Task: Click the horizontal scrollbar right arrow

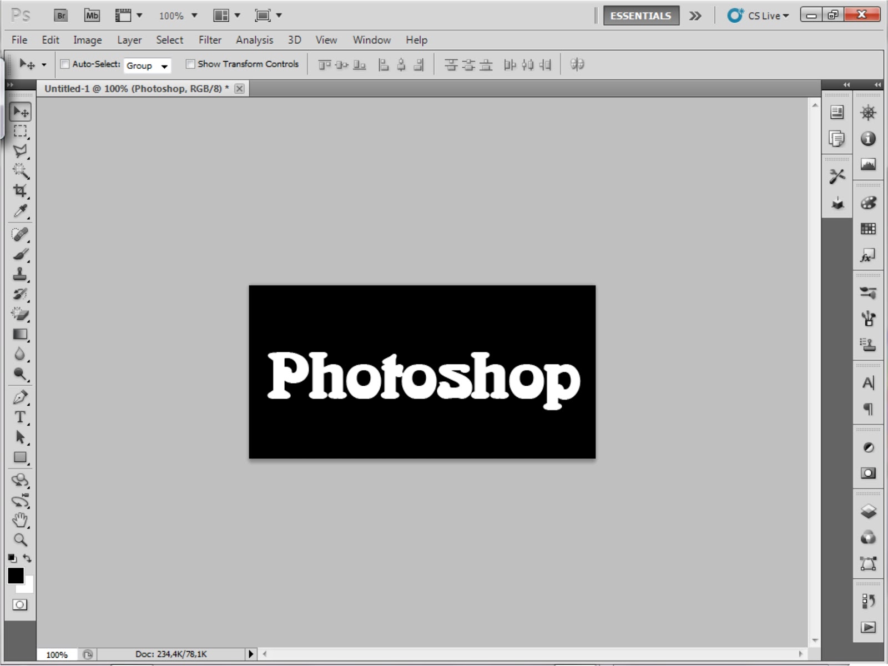Action: 801,654
